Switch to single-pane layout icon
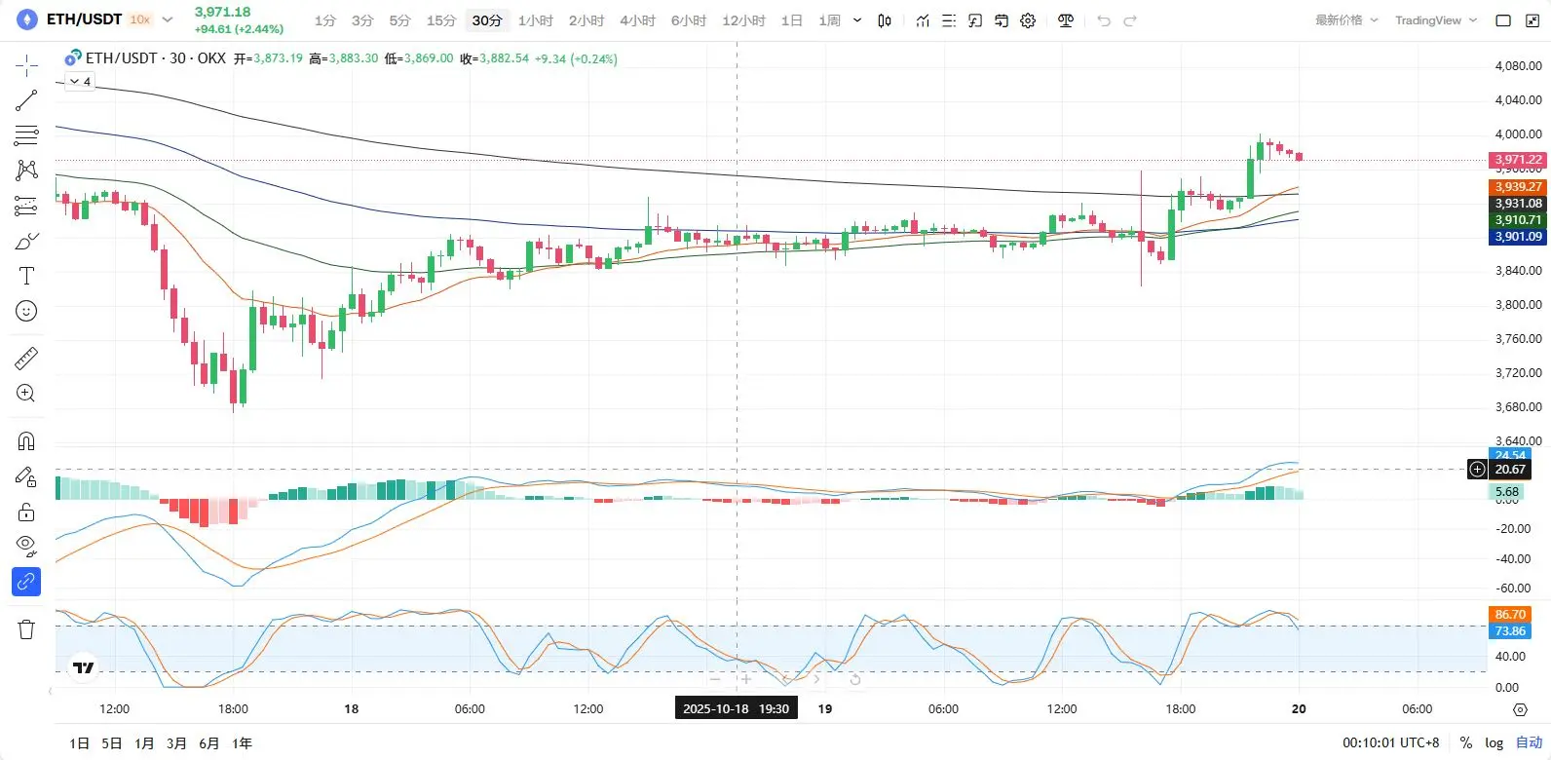This screenshot has width=1551, height=760. pos(1503,20)
